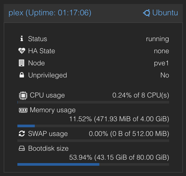The width and height of the screenshot is (186, 176).
Task: Click the Ubuntu logo icon
Action: (146, 13)
